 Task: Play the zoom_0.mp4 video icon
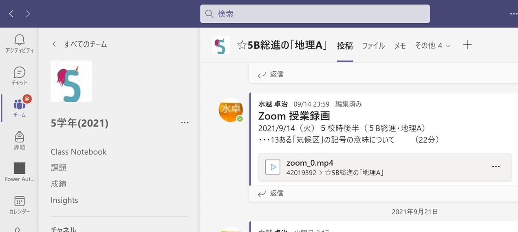(x=273, y=167)
